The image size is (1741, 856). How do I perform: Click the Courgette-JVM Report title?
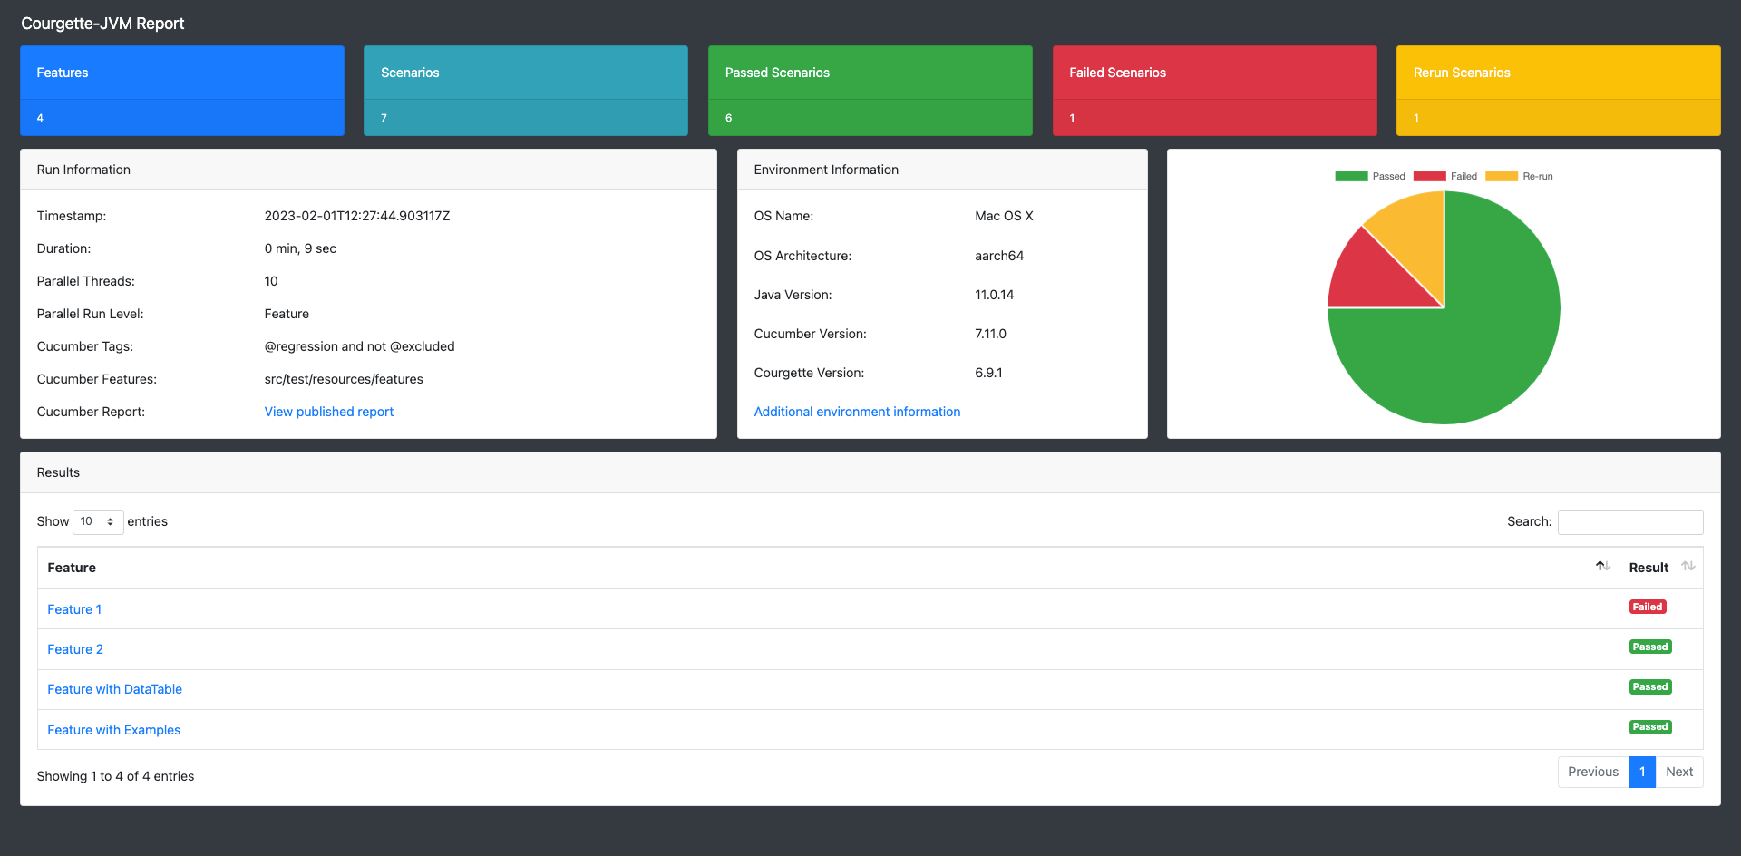point(102,24)
